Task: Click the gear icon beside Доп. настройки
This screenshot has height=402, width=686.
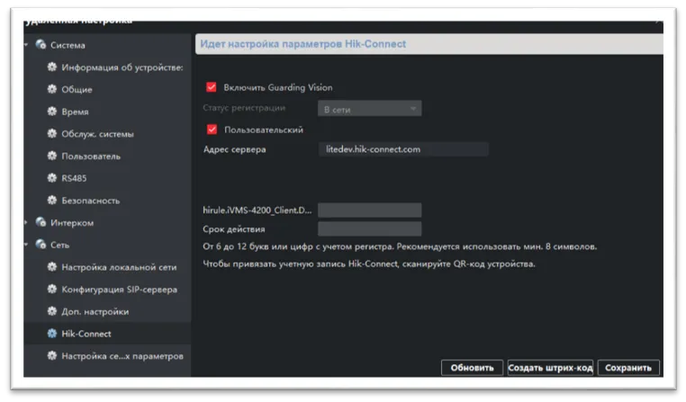Action: [52, 311]
